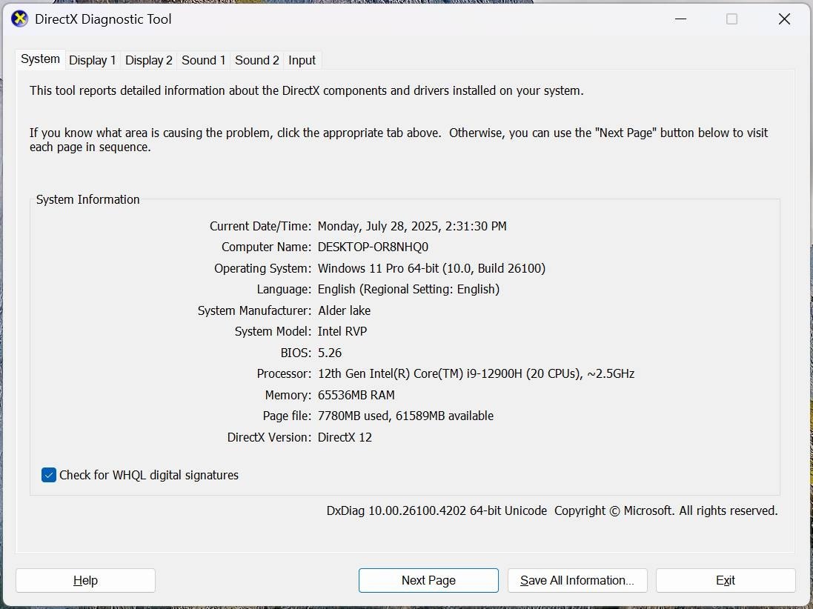
Task: Click the memory value 65536MB RAM
Action: pyautogui.click(x=356, y=395)
